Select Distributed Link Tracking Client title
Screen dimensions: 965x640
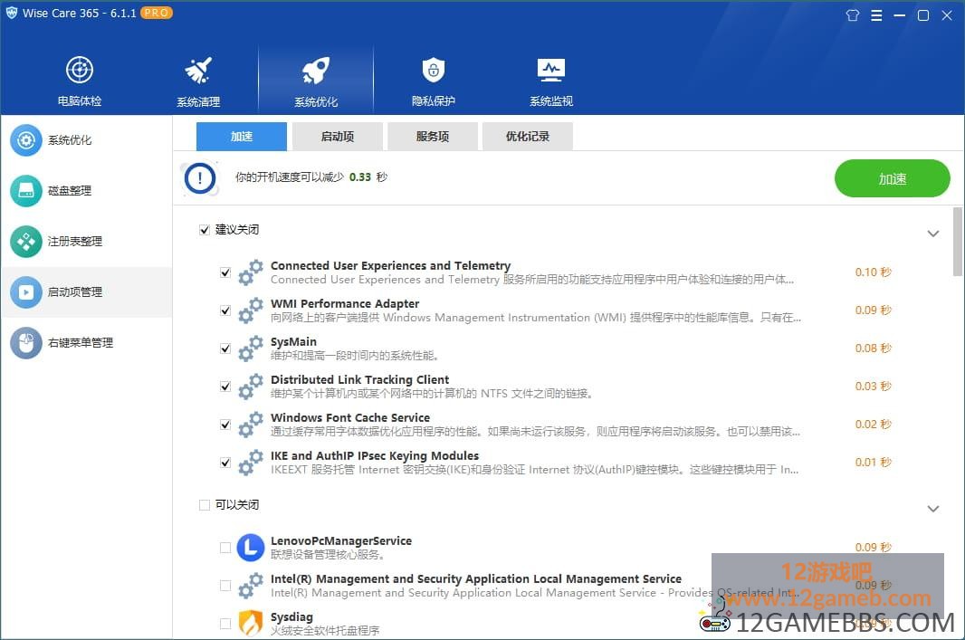pyautogui.click(x=359, y=379)
